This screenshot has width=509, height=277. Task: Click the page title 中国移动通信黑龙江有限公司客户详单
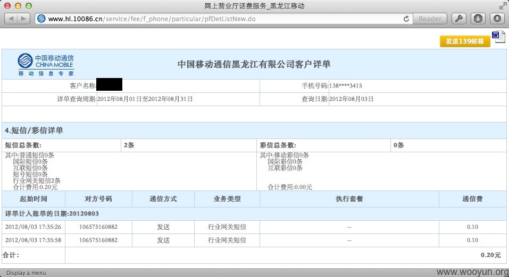[x=254, y=64]
